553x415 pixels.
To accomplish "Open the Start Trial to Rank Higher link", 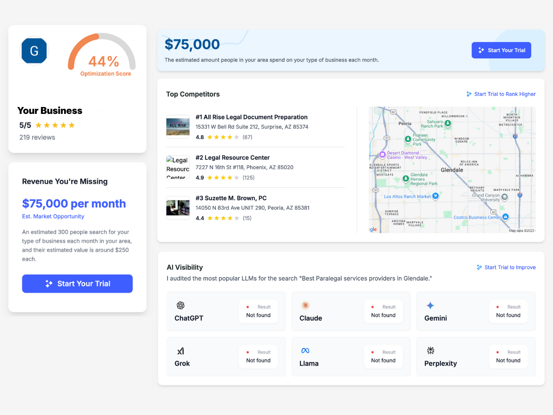I will (501, 94).
